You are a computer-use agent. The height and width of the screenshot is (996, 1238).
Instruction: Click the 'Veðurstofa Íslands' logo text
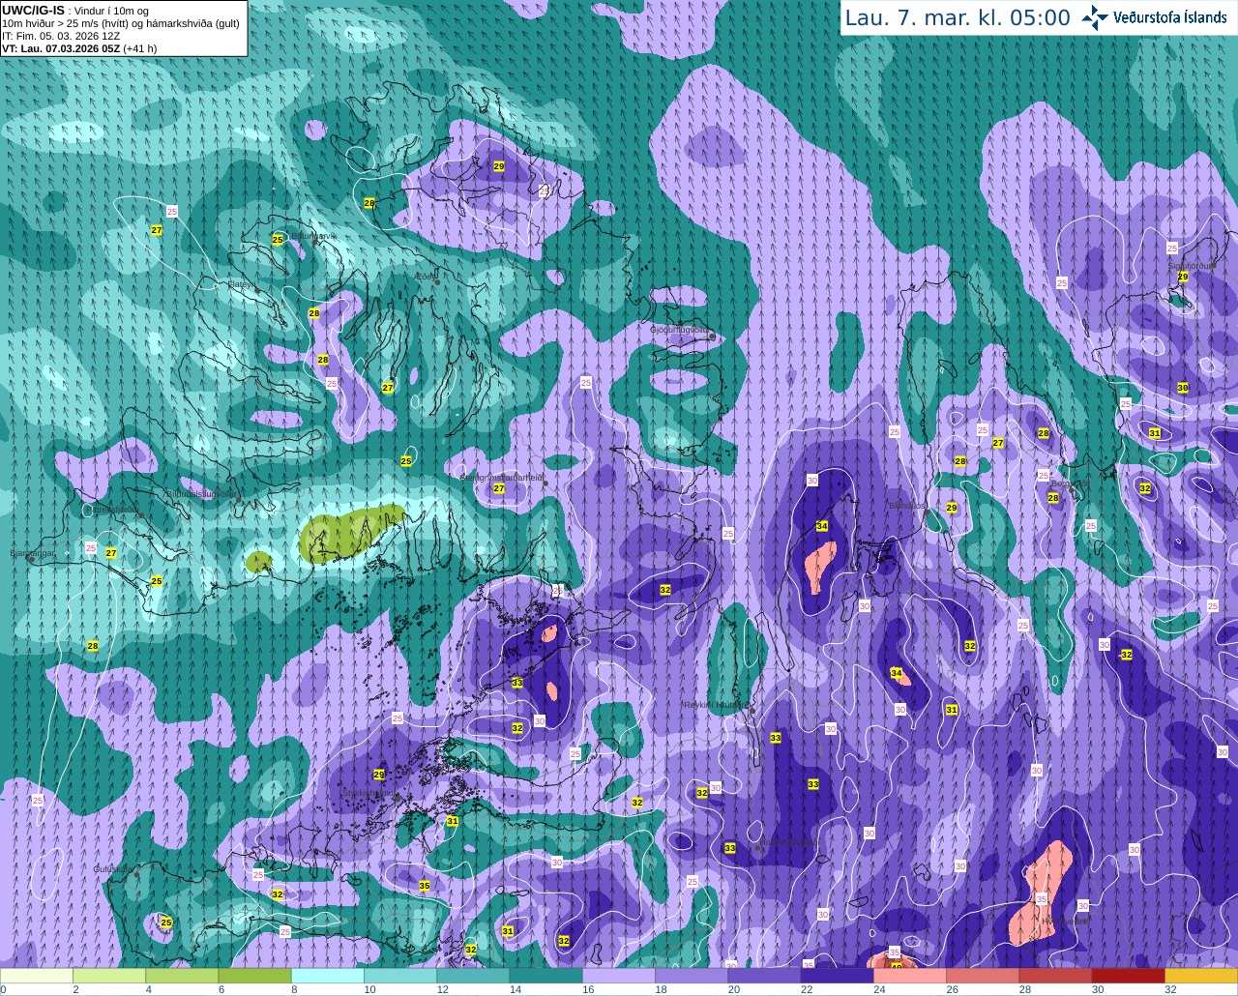tap(1170, 17)
